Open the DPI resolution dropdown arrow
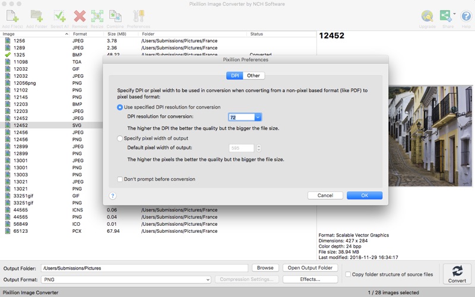 coord(258,117)
